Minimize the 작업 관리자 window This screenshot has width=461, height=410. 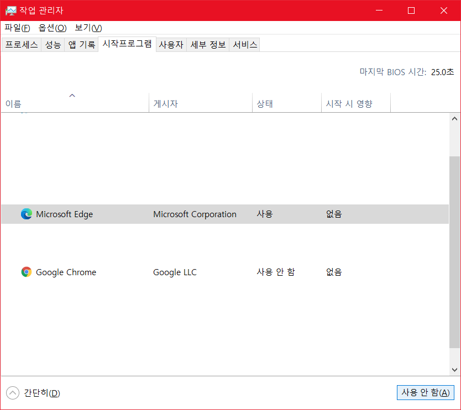click(x=379, y=10)
